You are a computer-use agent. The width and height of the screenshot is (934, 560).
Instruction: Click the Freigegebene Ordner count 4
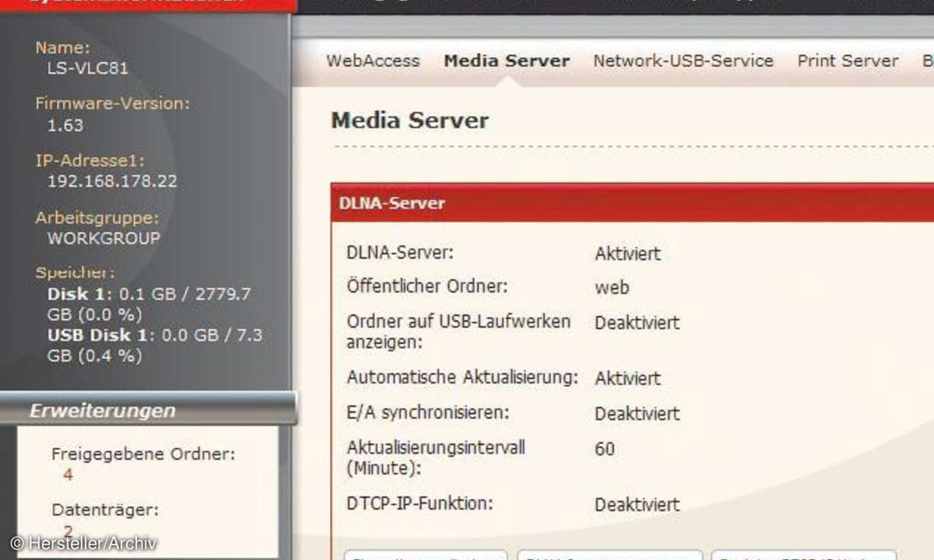(x=68, y=474)
